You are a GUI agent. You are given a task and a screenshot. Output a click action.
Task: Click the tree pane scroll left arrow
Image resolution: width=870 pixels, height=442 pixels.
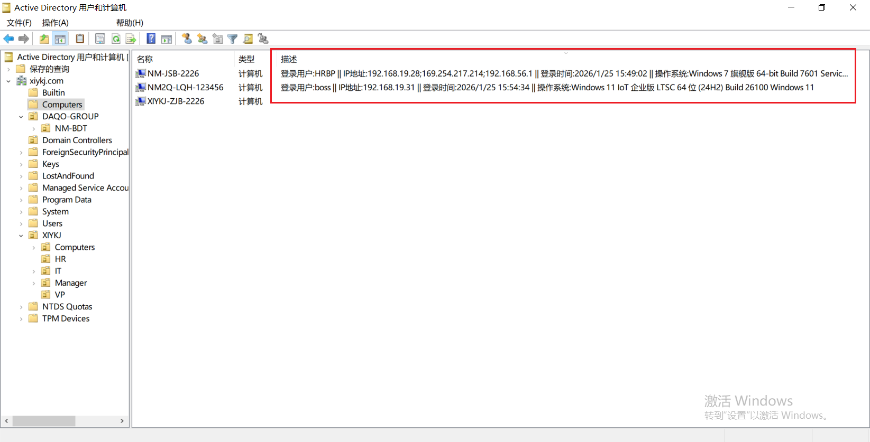[6, 421]
